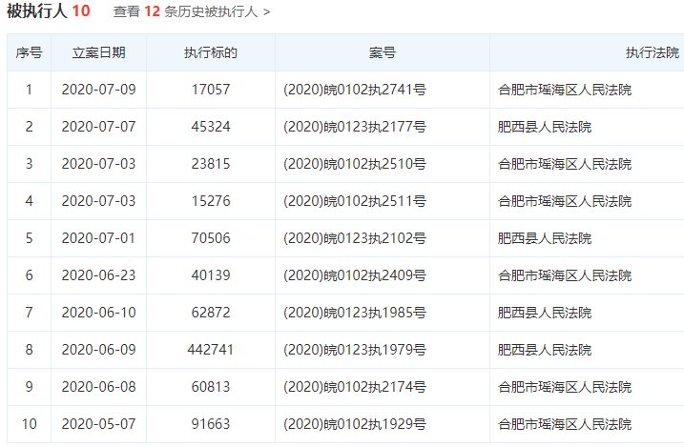Click the 执行法院 column header
The width and height of the screenshot is (684, 447).
point(653,52)
